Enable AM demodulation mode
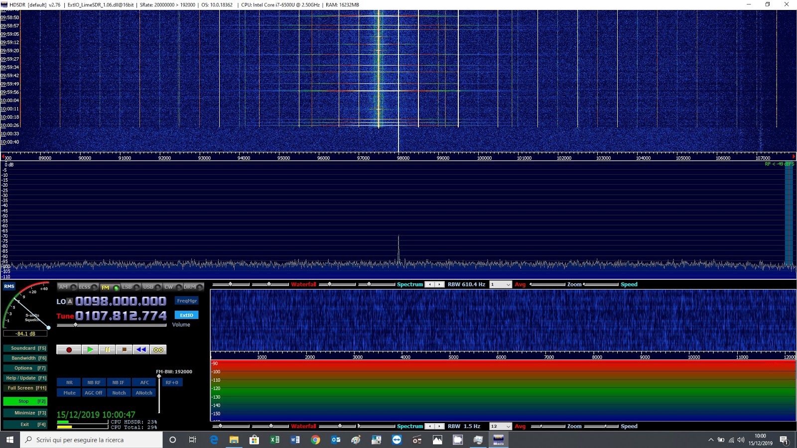 click(x=63, y=287)
